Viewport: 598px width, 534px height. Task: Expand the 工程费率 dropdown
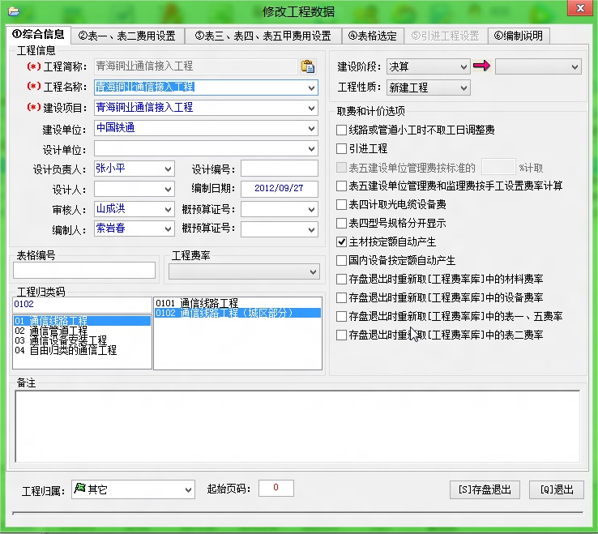click(x=313, y=272)
